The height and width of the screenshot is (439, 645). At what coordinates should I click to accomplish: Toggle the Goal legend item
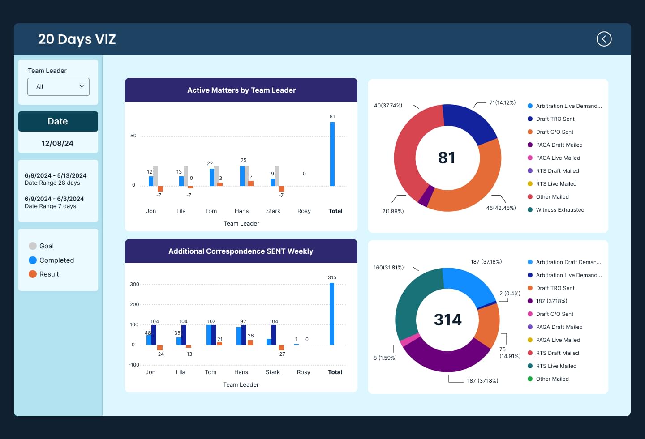[x=41, y=246]
